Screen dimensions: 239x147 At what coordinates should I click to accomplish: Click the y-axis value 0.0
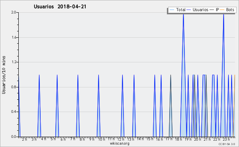coord(14,137)
